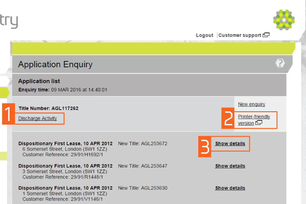Show details for 6 Somerset Street lease
The height and width of the screenshot is (204, 306).
[x=230, y=144]
